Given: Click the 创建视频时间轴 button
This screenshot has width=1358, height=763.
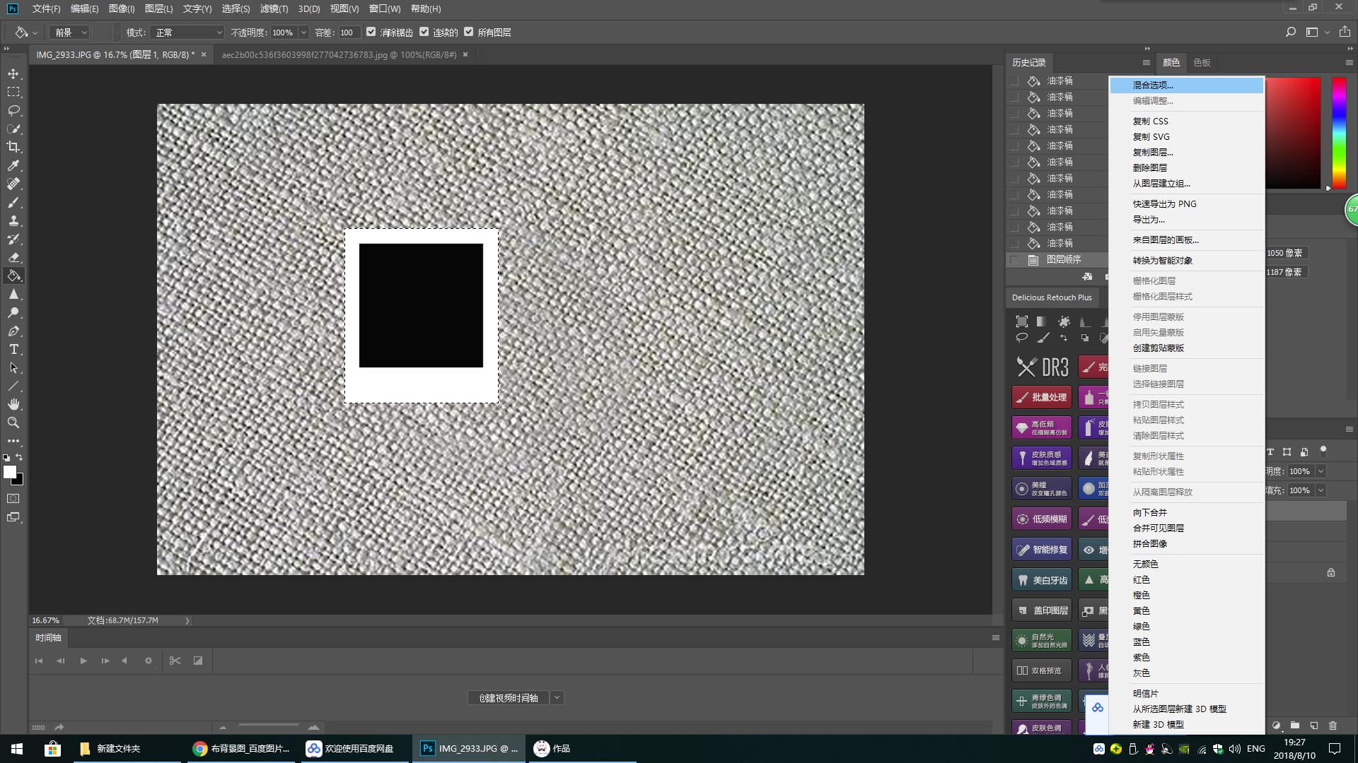Looking at the screenshot, I should click(x=508, y=698).
